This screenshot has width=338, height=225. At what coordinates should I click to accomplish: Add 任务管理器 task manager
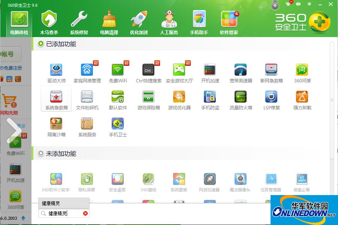[x=271, y=182]
